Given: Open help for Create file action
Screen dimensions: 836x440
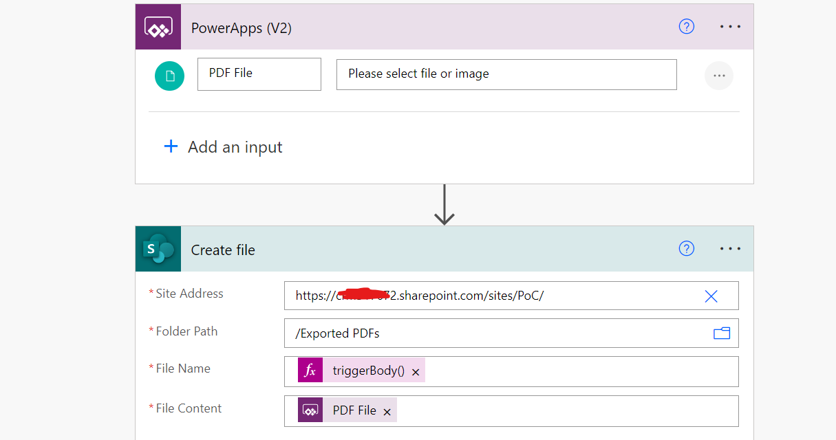Looking at the screenshot, I should point(686,248).
